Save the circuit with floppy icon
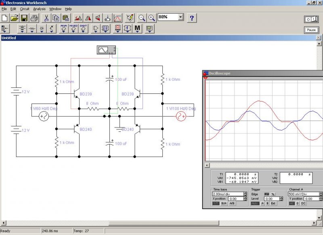Viewport: 323px width, 235px height. click(24, 18)
